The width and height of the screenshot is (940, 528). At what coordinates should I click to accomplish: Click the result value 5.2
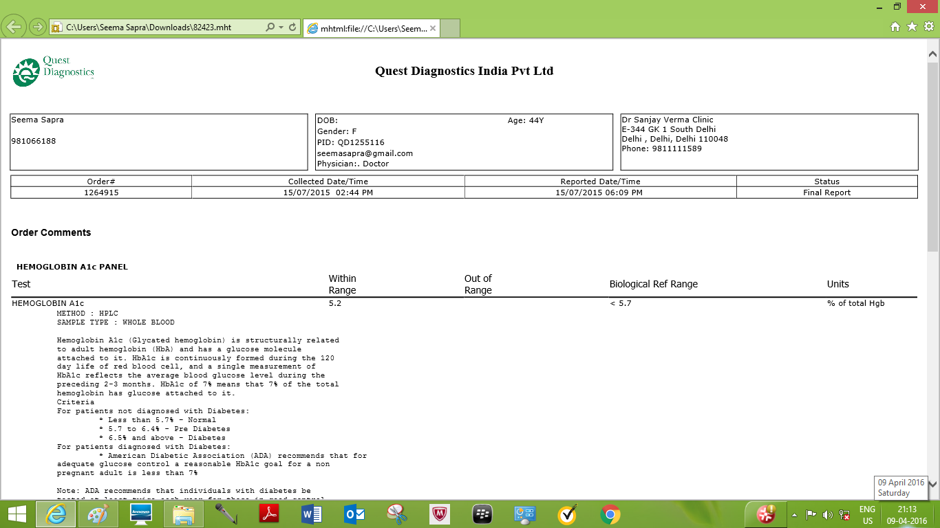[x=335, y=303]
